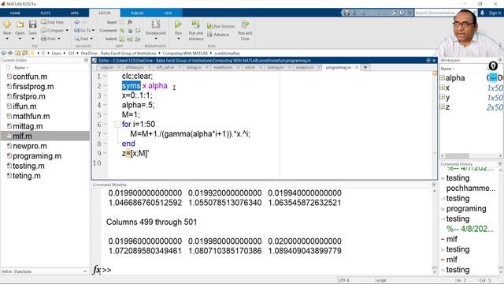Screen dimensions: 504x284
Task: Open the Go To dropdown arrow
Action: tap(93, 31)
